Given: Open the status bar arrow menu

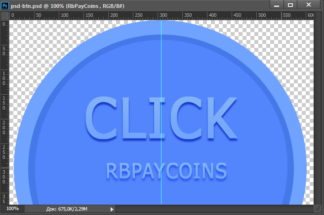Looking at the screenshot, I should (x=112, y=209).
